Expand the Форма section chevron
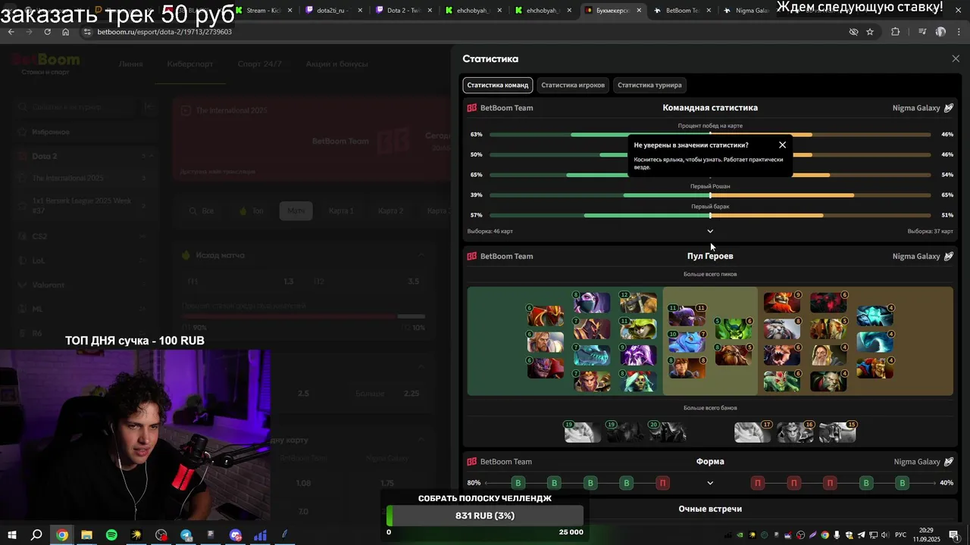970x545 pixels. pyautogui.click(x=710, y=483)
